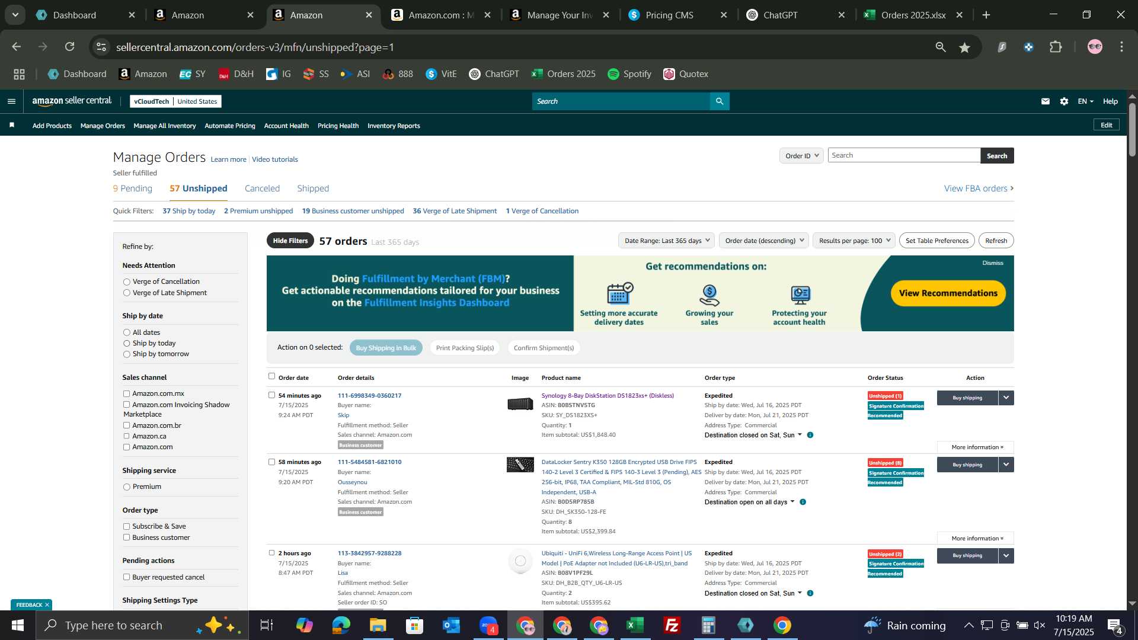Check the Amazon.ca sales channel
1138x640 pixels.
tap(126, 436)
